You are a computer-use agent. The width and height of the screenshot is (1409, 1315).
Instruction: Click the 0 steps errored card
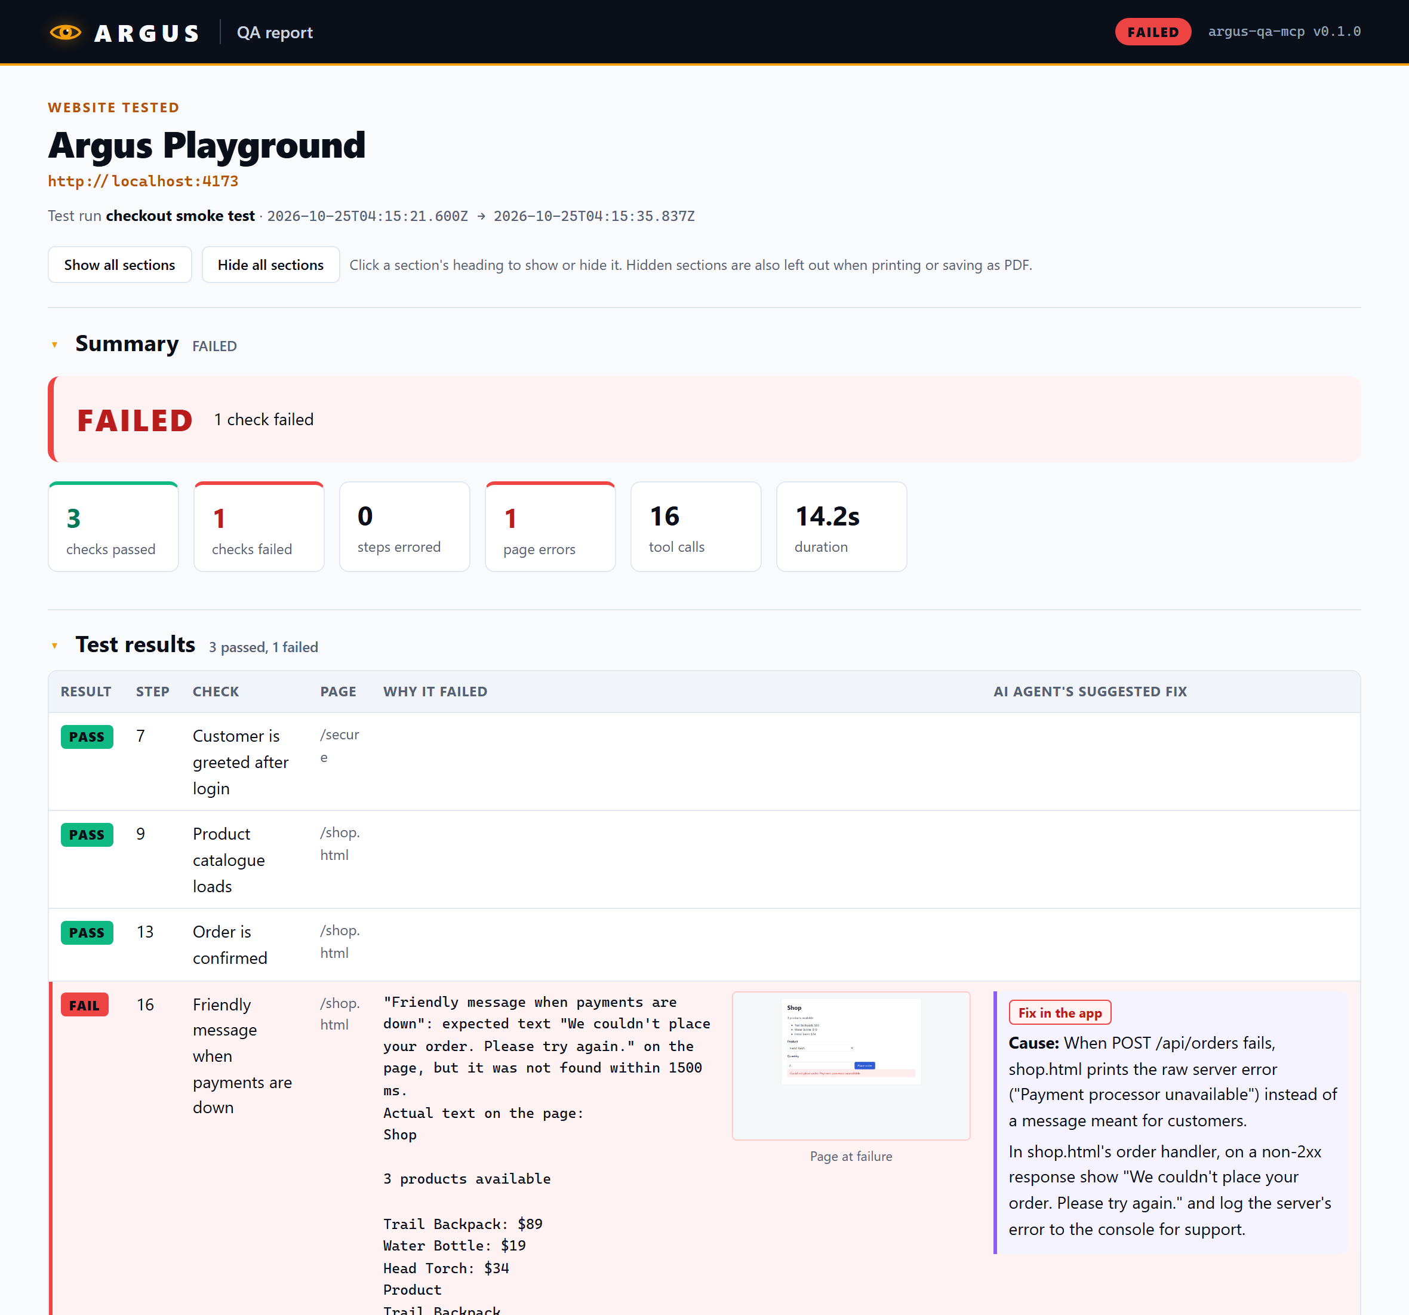[405, 527]
